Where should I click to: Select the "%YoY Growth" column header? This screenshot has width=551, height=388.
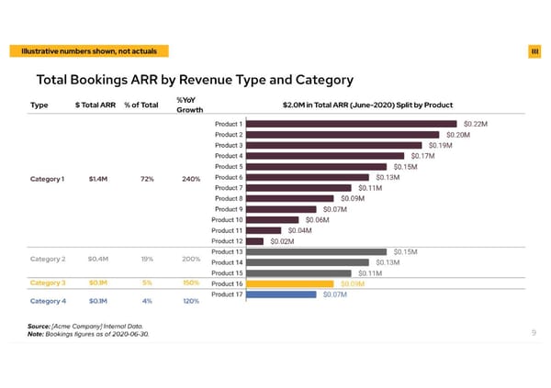tap(190, 105)
